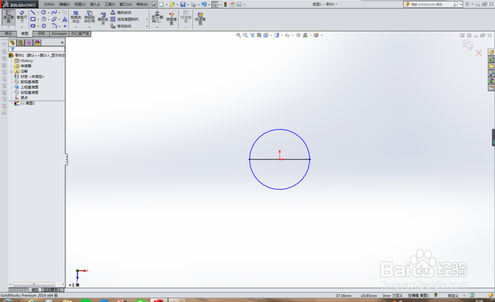
Task: Open dropdown arrow under 剪裁实体
Action: click(76, 27)
